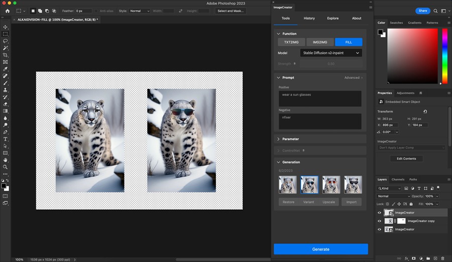Open the Model dropdown
Screen dimensions: 452x262
331,53
